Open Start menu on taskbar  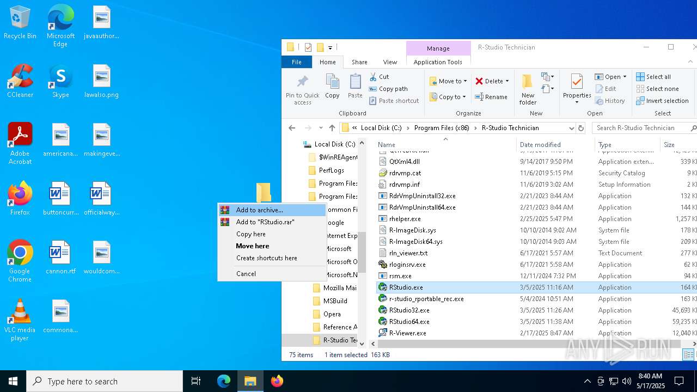[13, 381]
